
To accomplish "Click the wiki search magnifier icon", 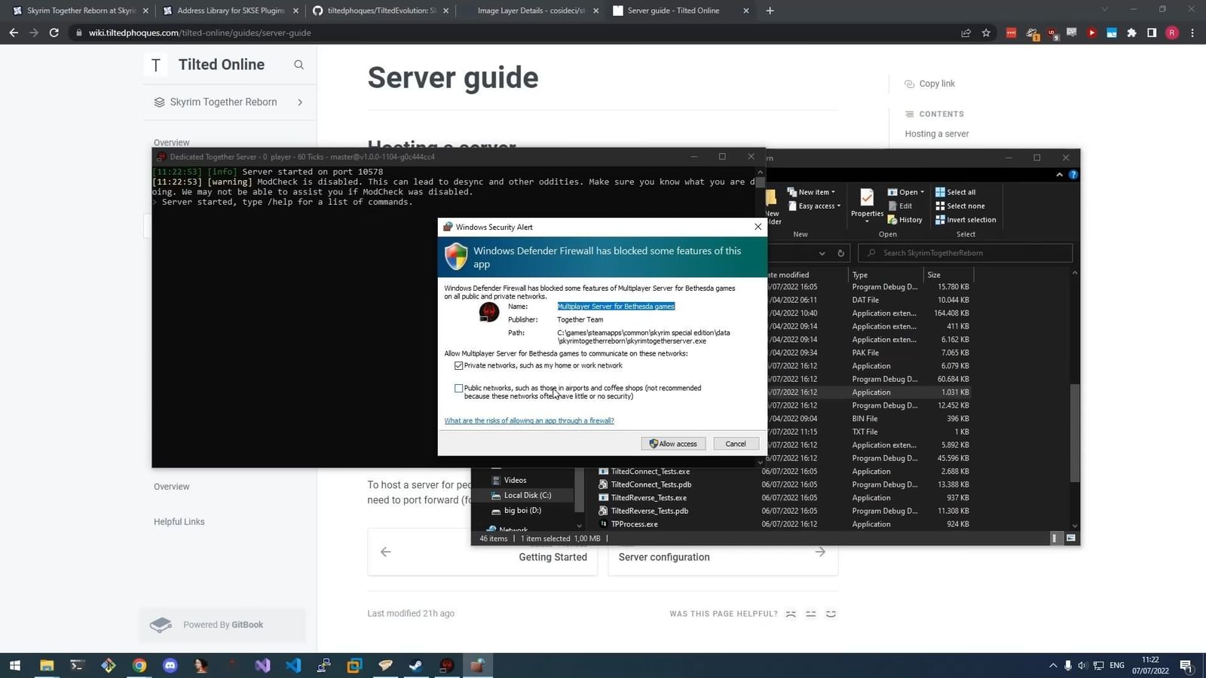I will pos(298,65).
